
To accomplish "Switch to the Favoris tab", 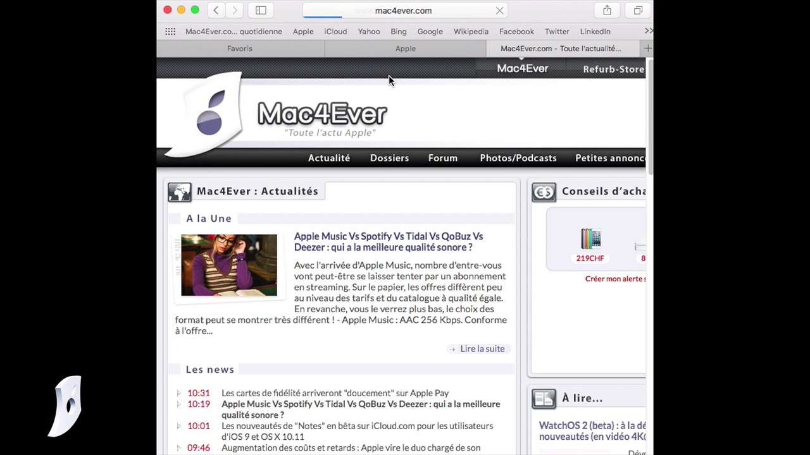I will pos(240,49).
